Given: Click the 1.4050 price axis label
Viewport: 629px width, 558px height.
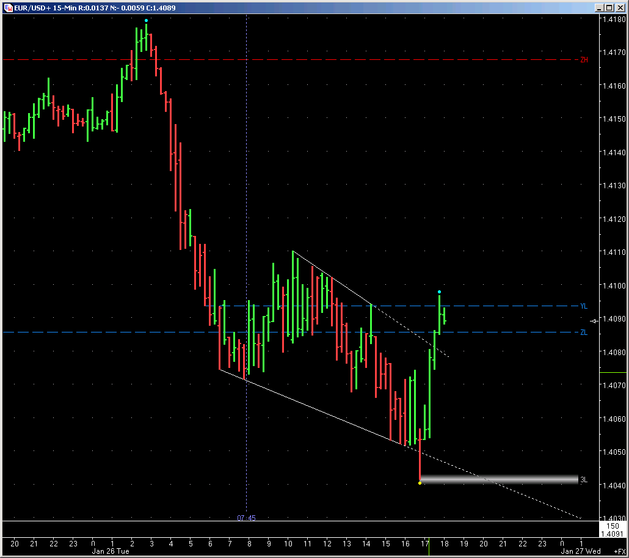Looking at the screenshot, I should click(614, 452).
